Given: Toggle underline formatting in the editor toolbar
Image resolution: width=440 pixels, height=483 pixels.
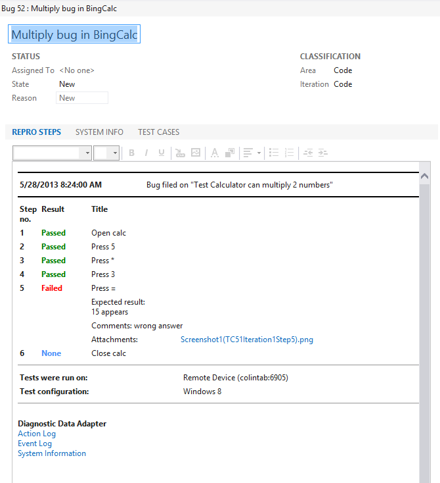Looking at the screenshot, I should click(x=162, y=153).
